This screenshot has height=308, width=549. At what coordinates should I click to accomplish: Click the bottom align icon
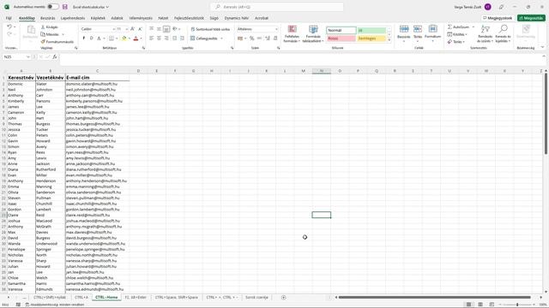[x=166, y=29]
